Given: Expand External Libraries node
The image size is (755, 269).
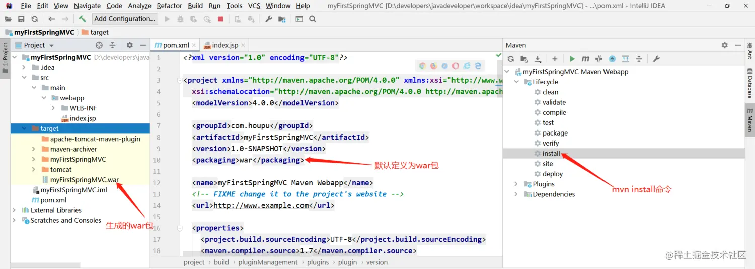Looking at the screenshot, I should point(14,210).
